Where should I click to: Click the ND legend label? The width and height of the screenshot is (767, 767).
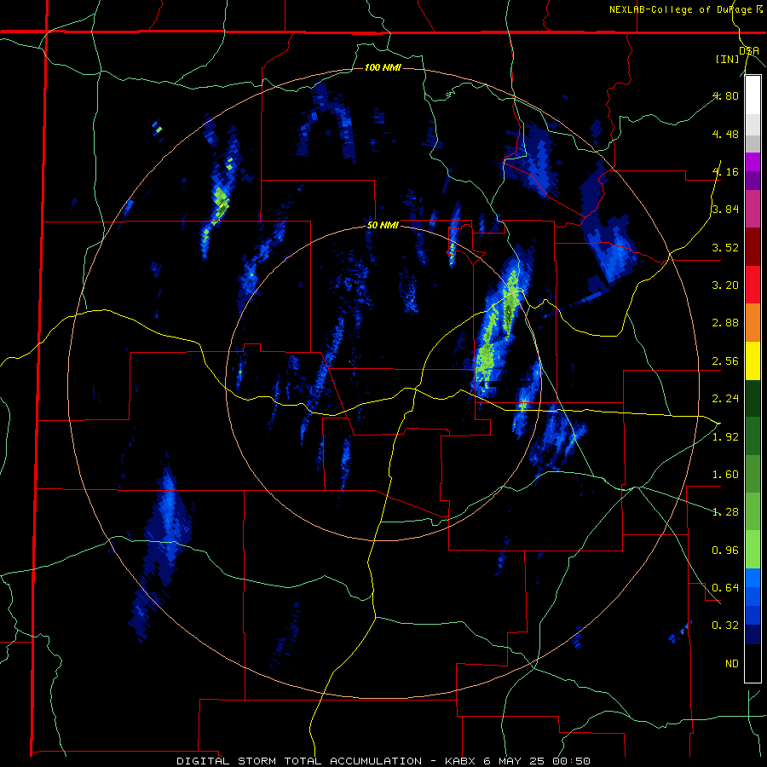[732, 664]
